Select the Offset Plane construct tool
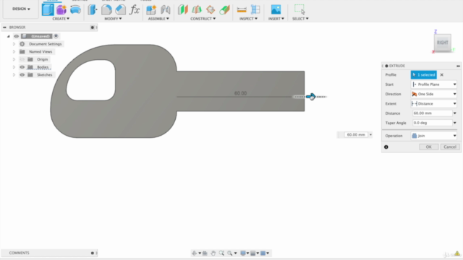The image size is (463, 260). (x=183, y=9)
